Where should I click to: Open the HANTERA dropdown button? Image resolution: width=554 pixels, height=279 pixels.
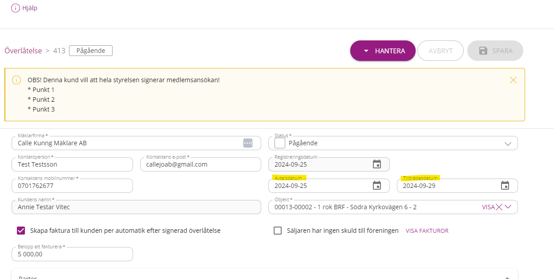383,51
